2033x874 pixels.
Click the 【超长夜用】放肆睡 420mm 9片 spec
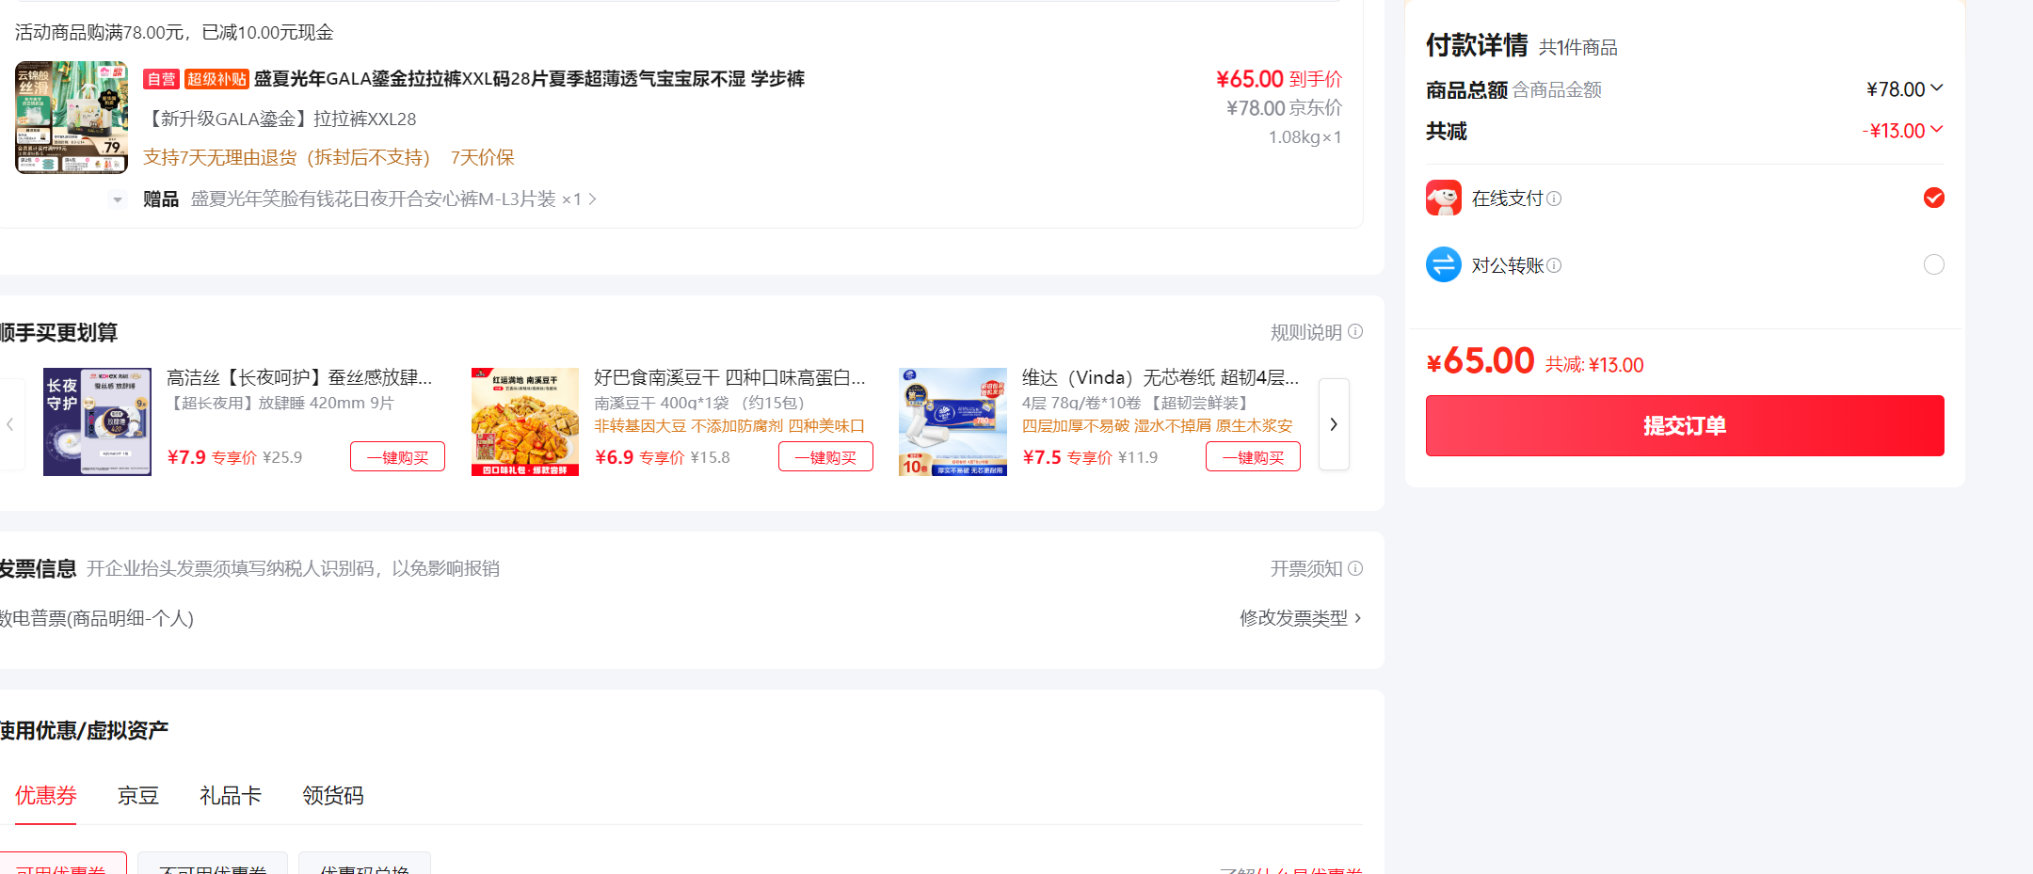(x=280, y=403)
